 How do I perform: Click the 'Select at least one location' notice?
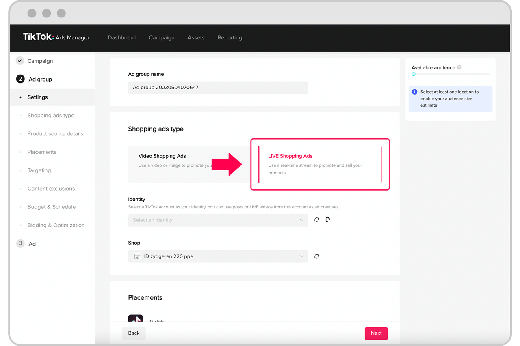coord(451,99)
